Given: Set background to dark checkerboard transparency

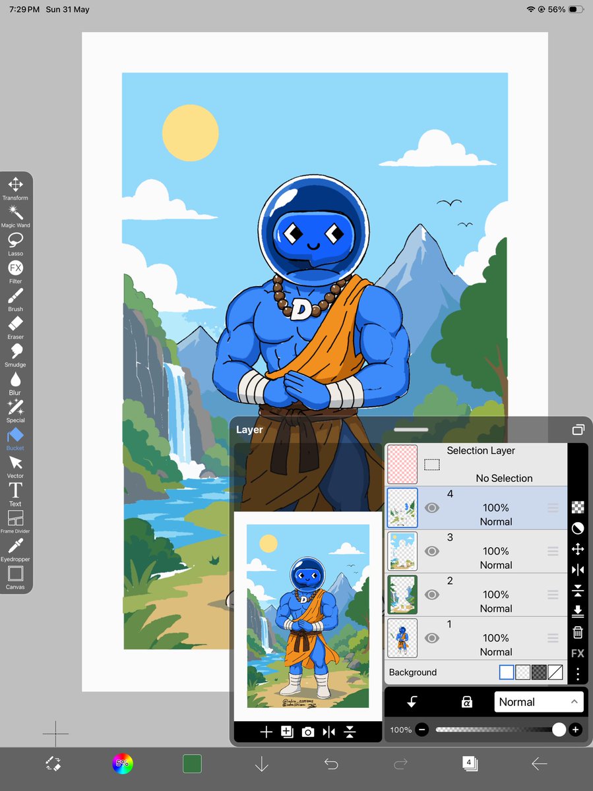Looking at the screenshot, I should (x=539, y=672).
